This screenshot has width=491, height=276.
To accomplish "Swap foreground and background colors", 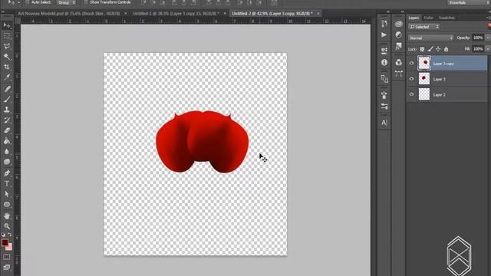I will coord(10,235).
